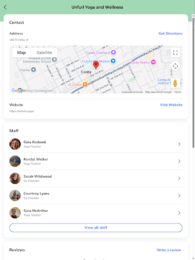Viewport: 195px width, 260px height.
Task: Expand Gina Rodondi staff chevron
Action: (x=179, y=144)
